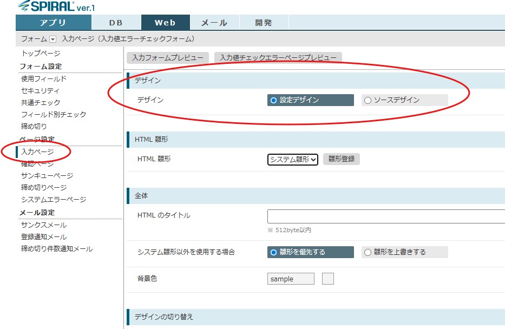This screenshot has width=505, height=329.
Task: Switch to the アプリ tab
Action: [x=53, y=23]
